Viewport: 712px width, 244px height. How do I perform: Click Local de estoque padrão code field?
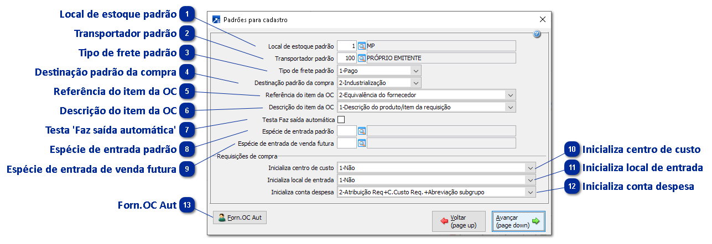pyautogui.click(x=347, y=46)
